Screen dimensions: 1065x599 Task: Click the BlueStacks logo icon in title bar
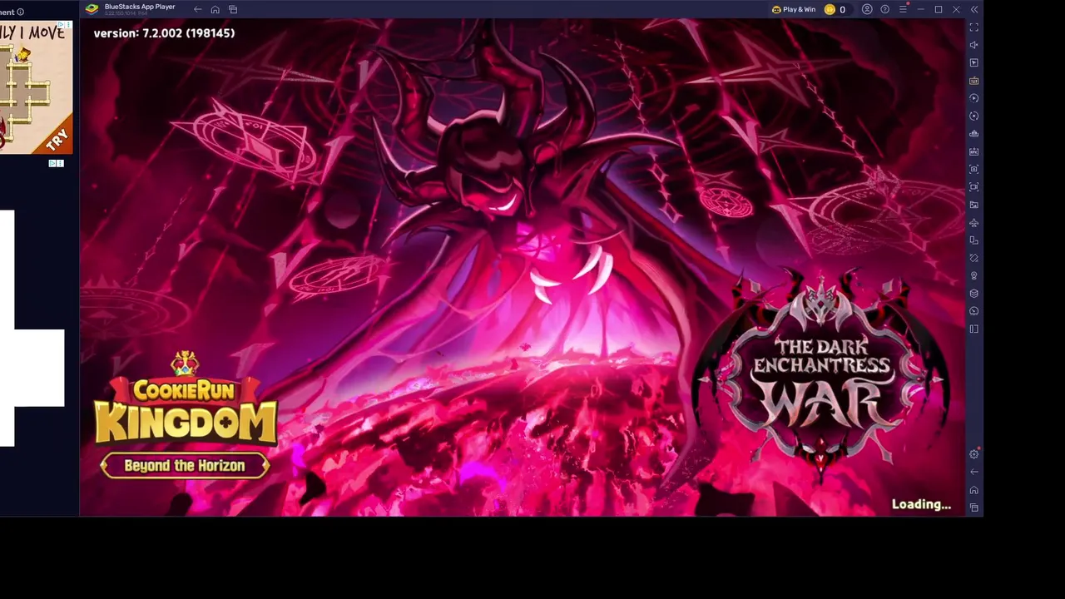click(92, 9)
